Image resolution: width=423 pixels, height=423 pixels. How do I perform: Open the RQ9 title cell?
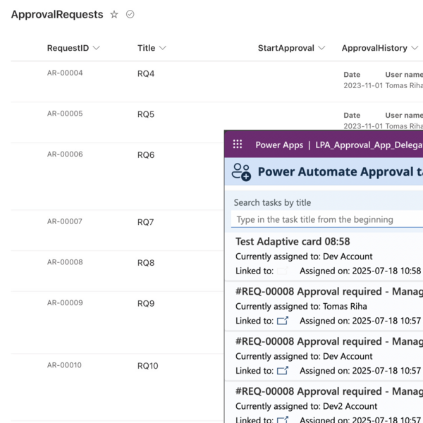146,304
